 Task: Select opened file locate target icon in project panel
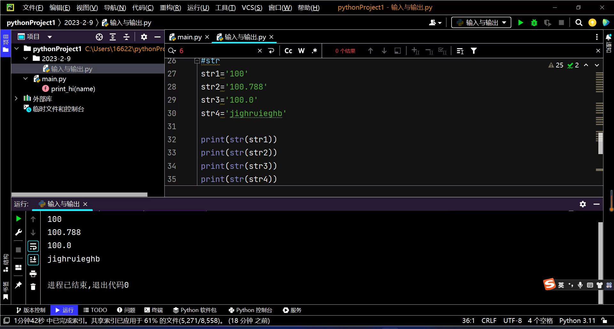[99, 37]
